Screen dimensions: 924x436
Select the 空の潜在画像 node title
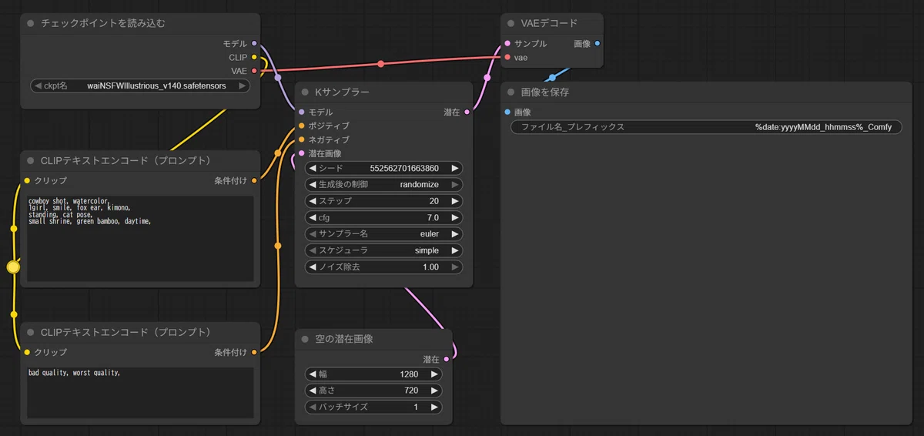tap(344, 339)
